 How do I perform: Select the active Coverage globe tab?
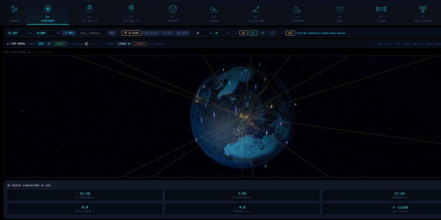[x=48, y=13]
